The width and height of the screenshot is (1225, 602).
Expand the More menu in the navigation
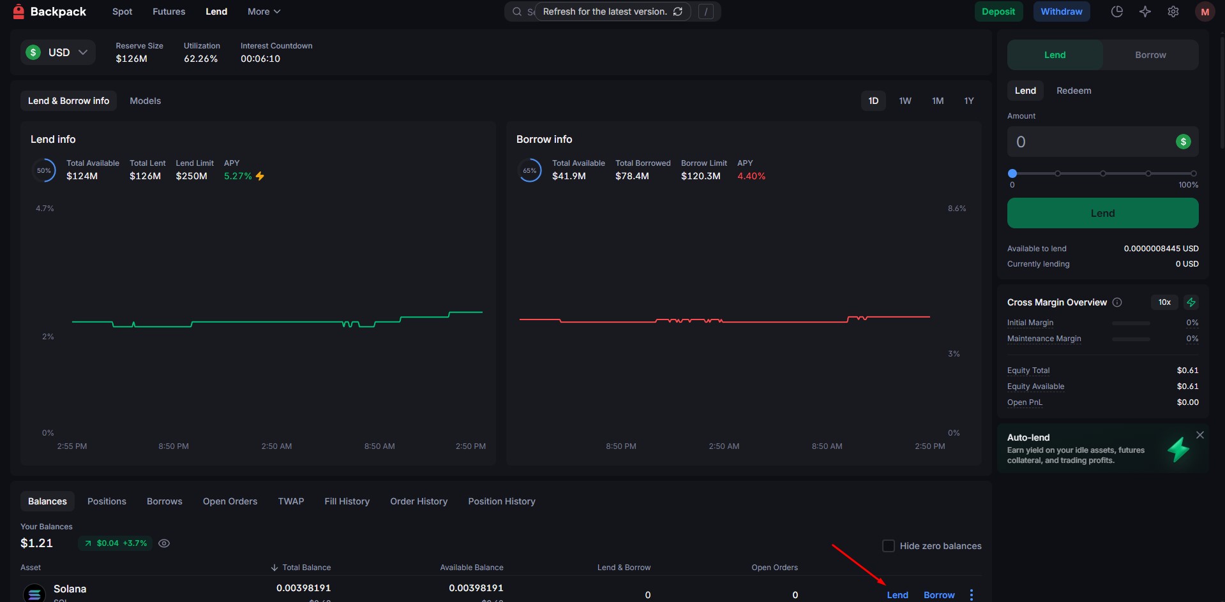pyautogui.click(x=264, y=11)
